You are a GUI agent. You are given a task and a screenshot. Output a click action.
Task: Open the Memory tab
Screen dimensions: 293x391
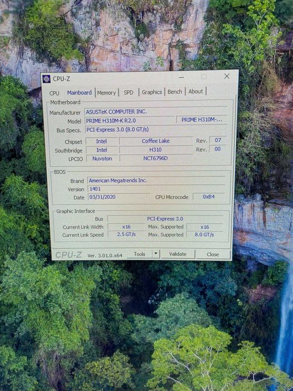coord(107,93)
